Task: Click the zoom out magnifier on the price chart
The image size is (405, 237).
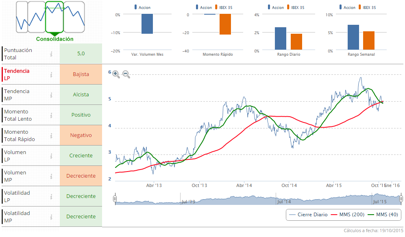Action: tap(126, 74)
